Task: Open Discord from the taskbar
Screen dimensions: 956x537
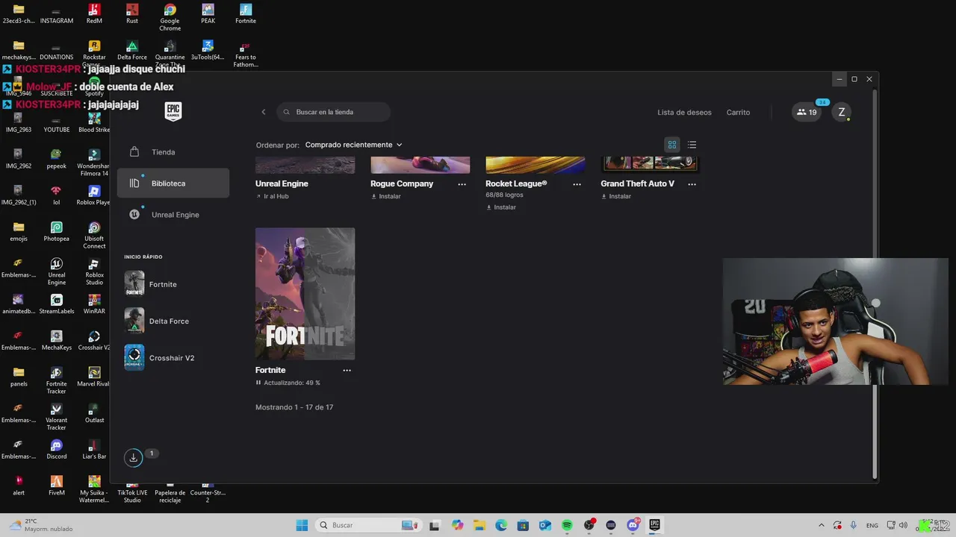Action: point(633,525)
